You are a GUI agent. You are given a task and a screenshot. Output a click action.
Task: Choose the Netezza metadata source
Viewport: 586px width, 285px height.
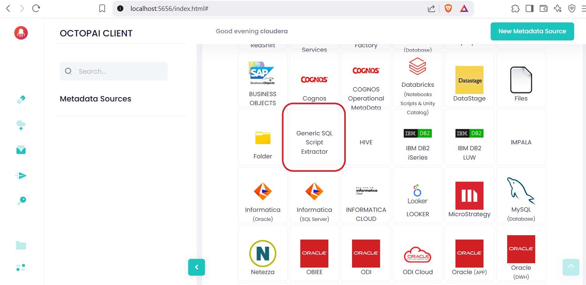263,253
